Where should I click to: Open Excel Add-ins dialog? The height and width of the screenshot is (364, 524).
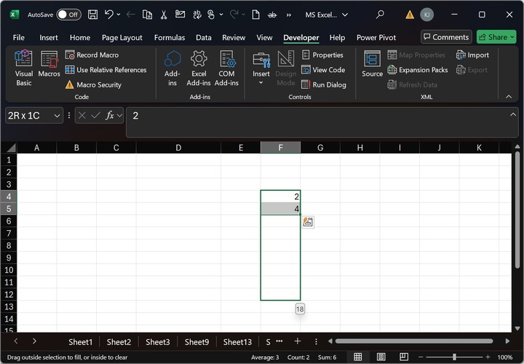(x=199, y=68)
